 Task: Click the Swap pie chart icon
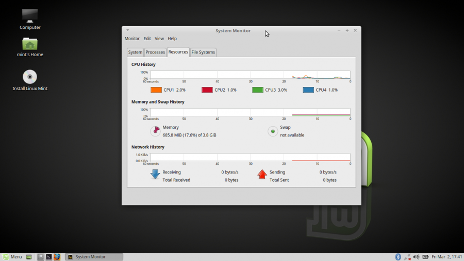[273, 131]
